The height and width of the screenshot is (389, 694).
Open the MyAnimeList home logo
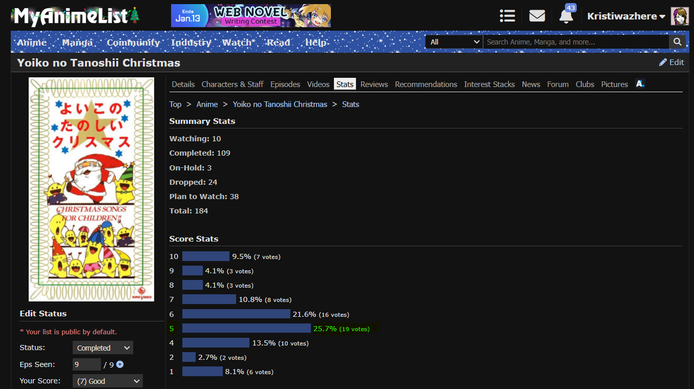point(76,16)
